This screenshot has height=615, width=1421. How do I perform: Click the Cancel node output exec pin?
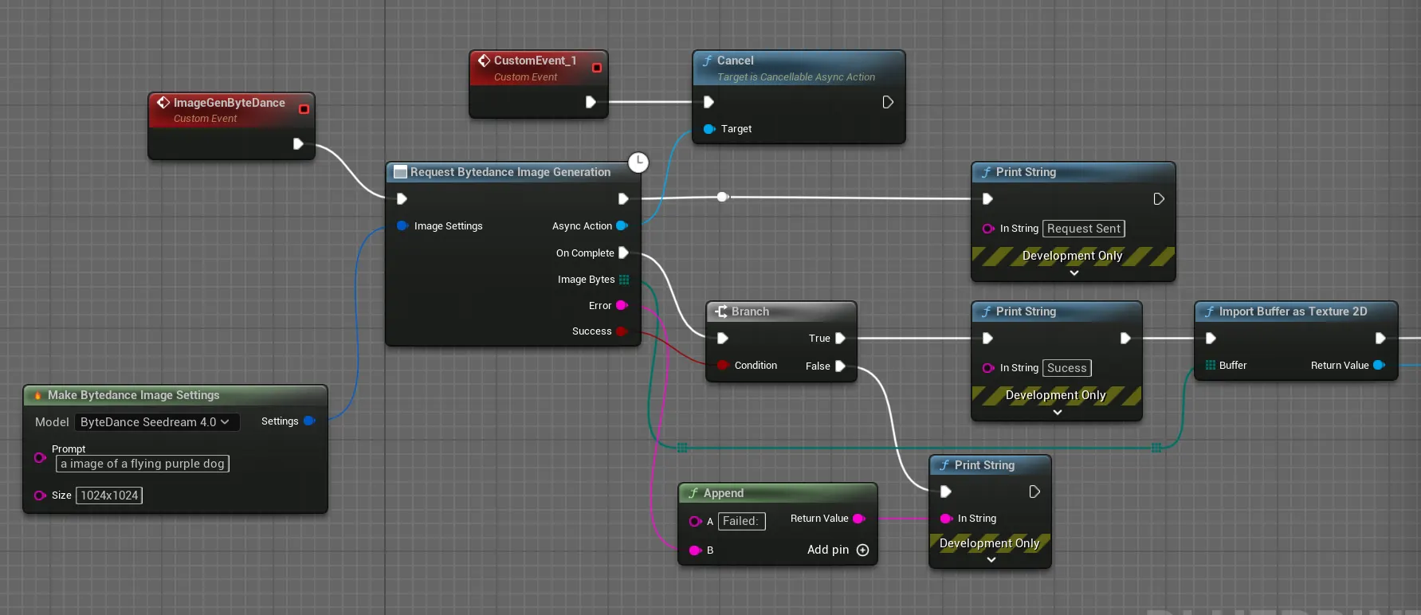(888, 102)
